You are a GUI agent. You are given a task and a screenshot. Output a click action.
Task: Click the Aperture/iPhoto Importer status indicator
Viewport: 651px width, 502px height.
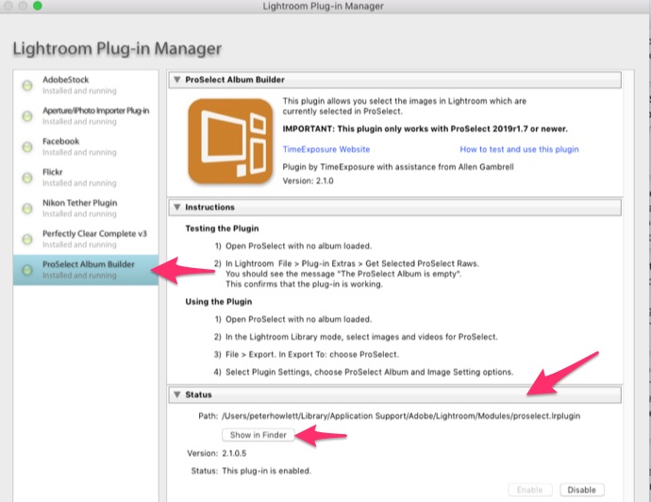[27, 116]
